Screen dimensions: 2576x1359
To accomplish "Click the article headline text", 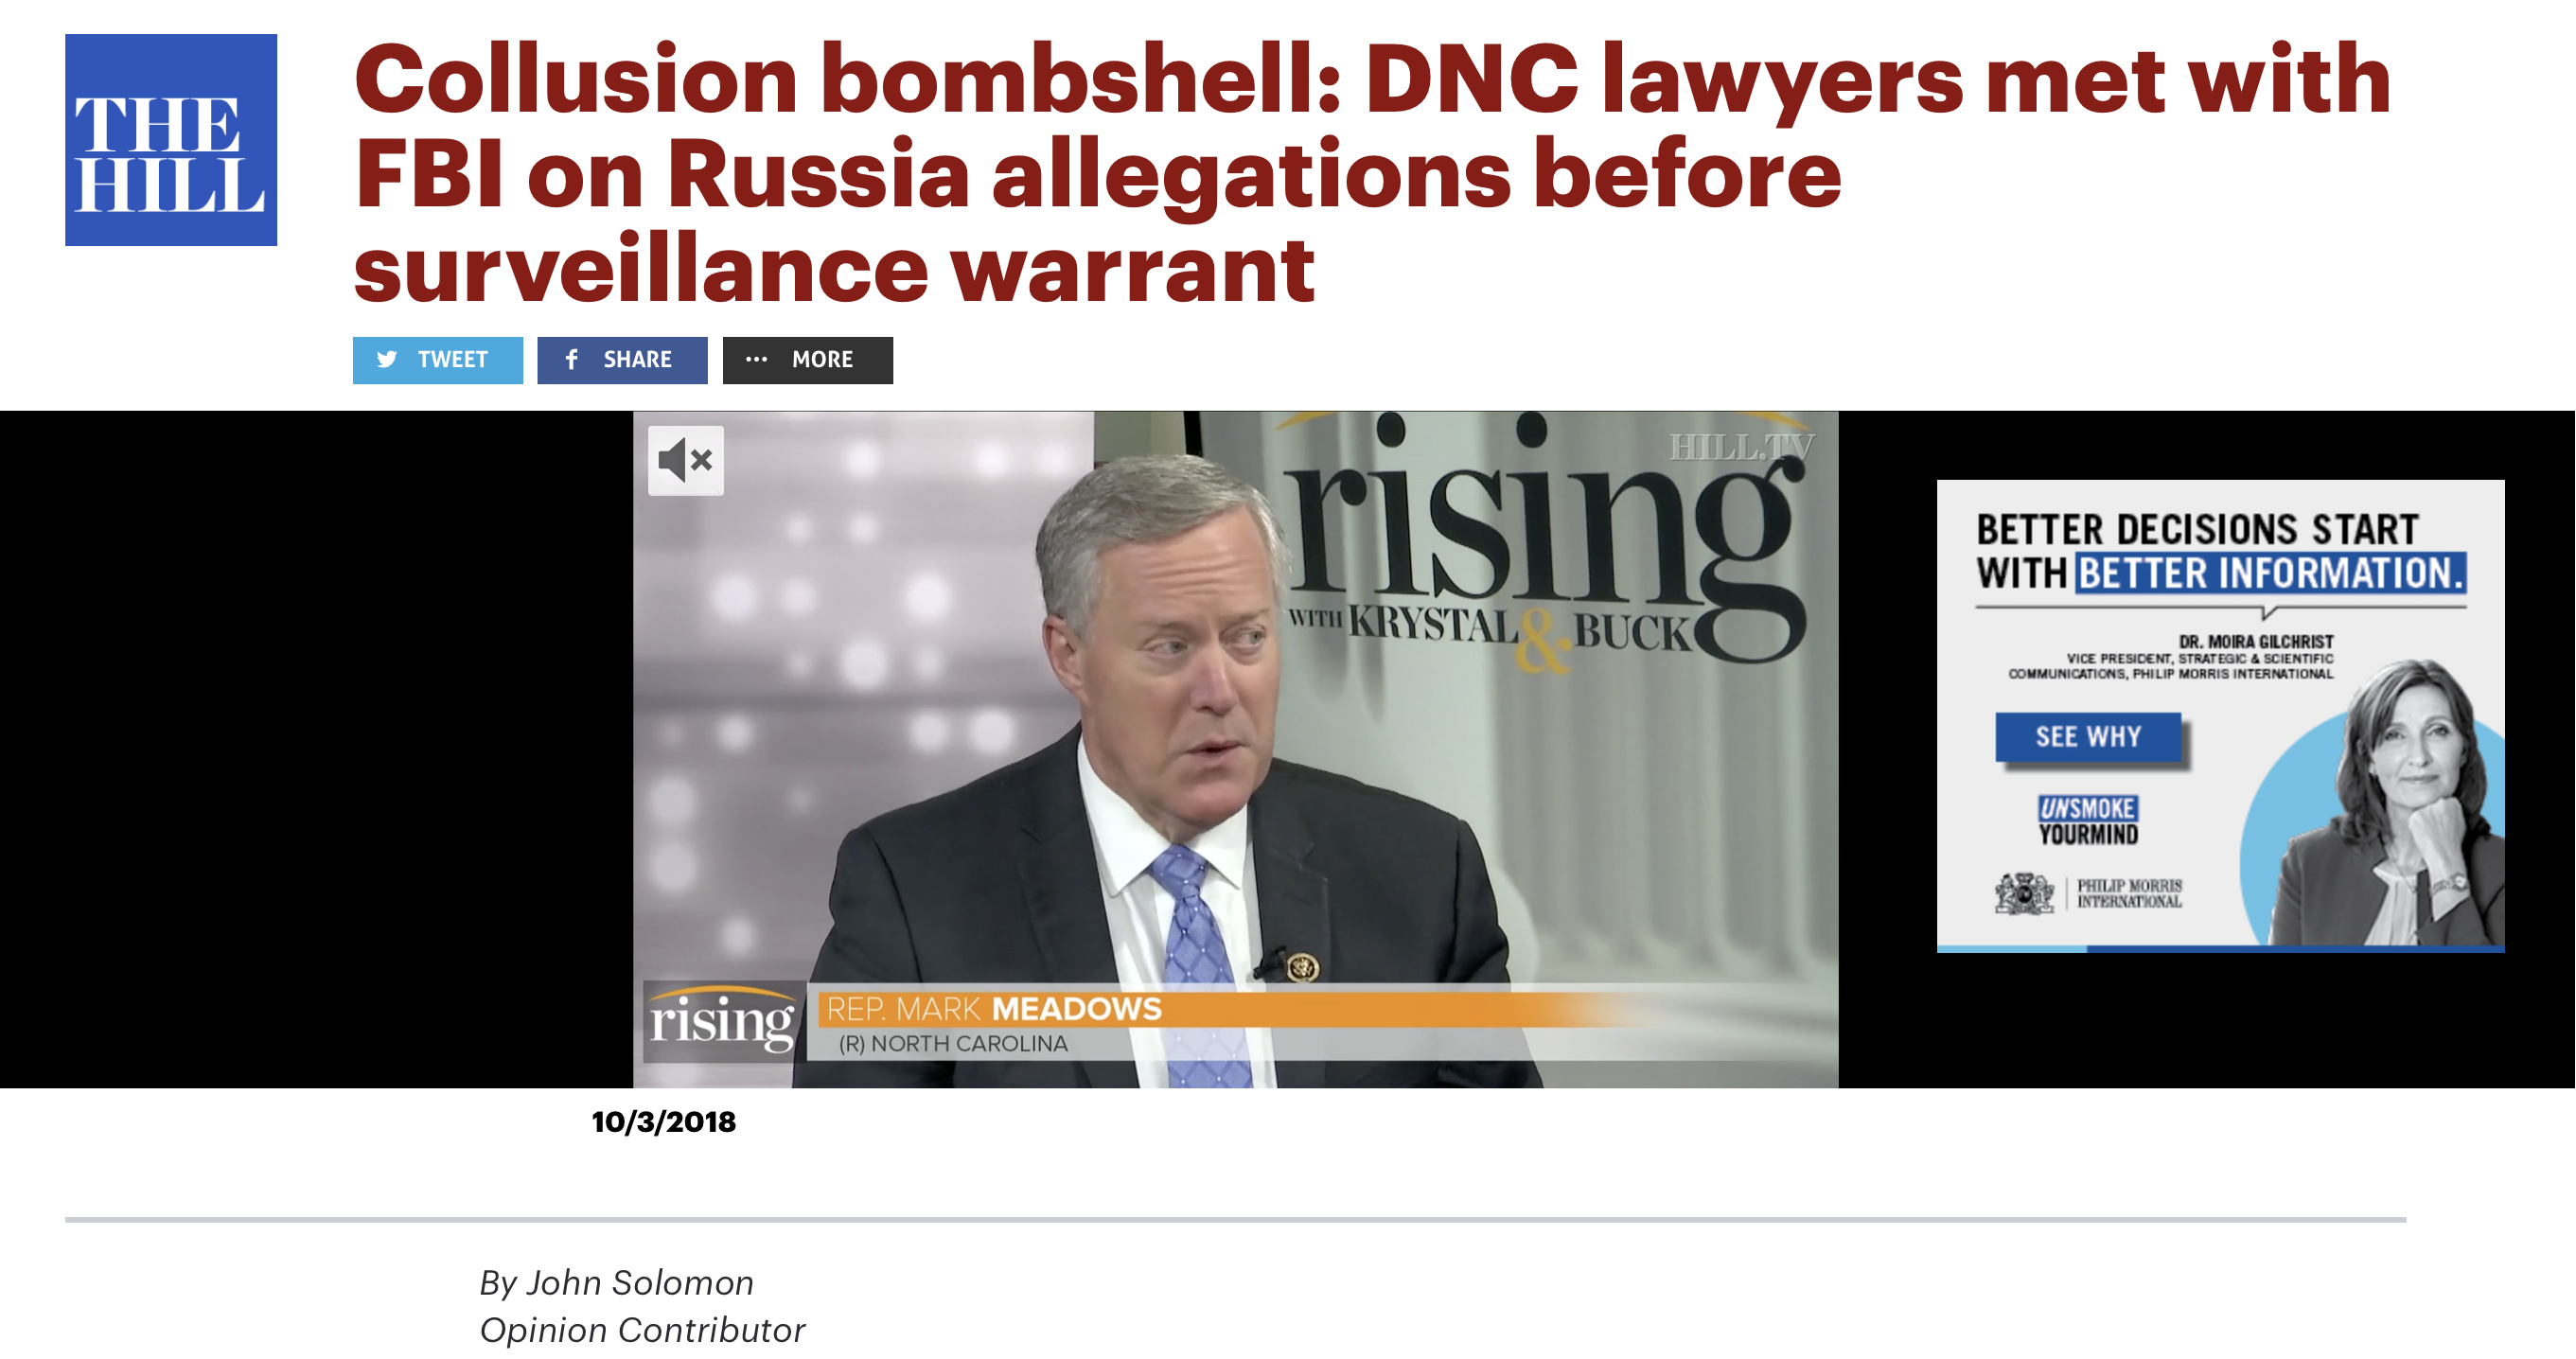I will (1373, 172).
